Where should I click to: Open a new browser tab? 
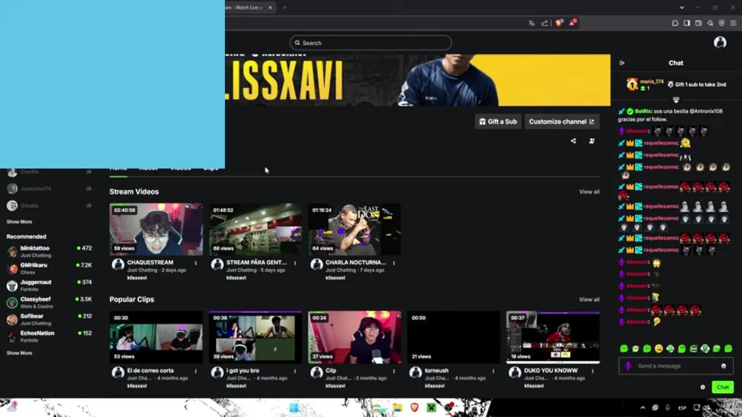pyautogui.click(x=284, y=8)
